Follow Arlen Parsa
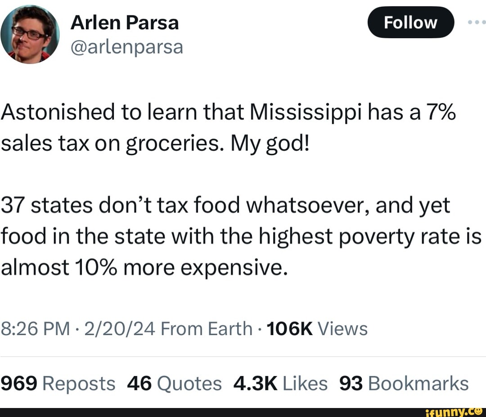Viewport: 486px width, 417px height. click(410, 22)
